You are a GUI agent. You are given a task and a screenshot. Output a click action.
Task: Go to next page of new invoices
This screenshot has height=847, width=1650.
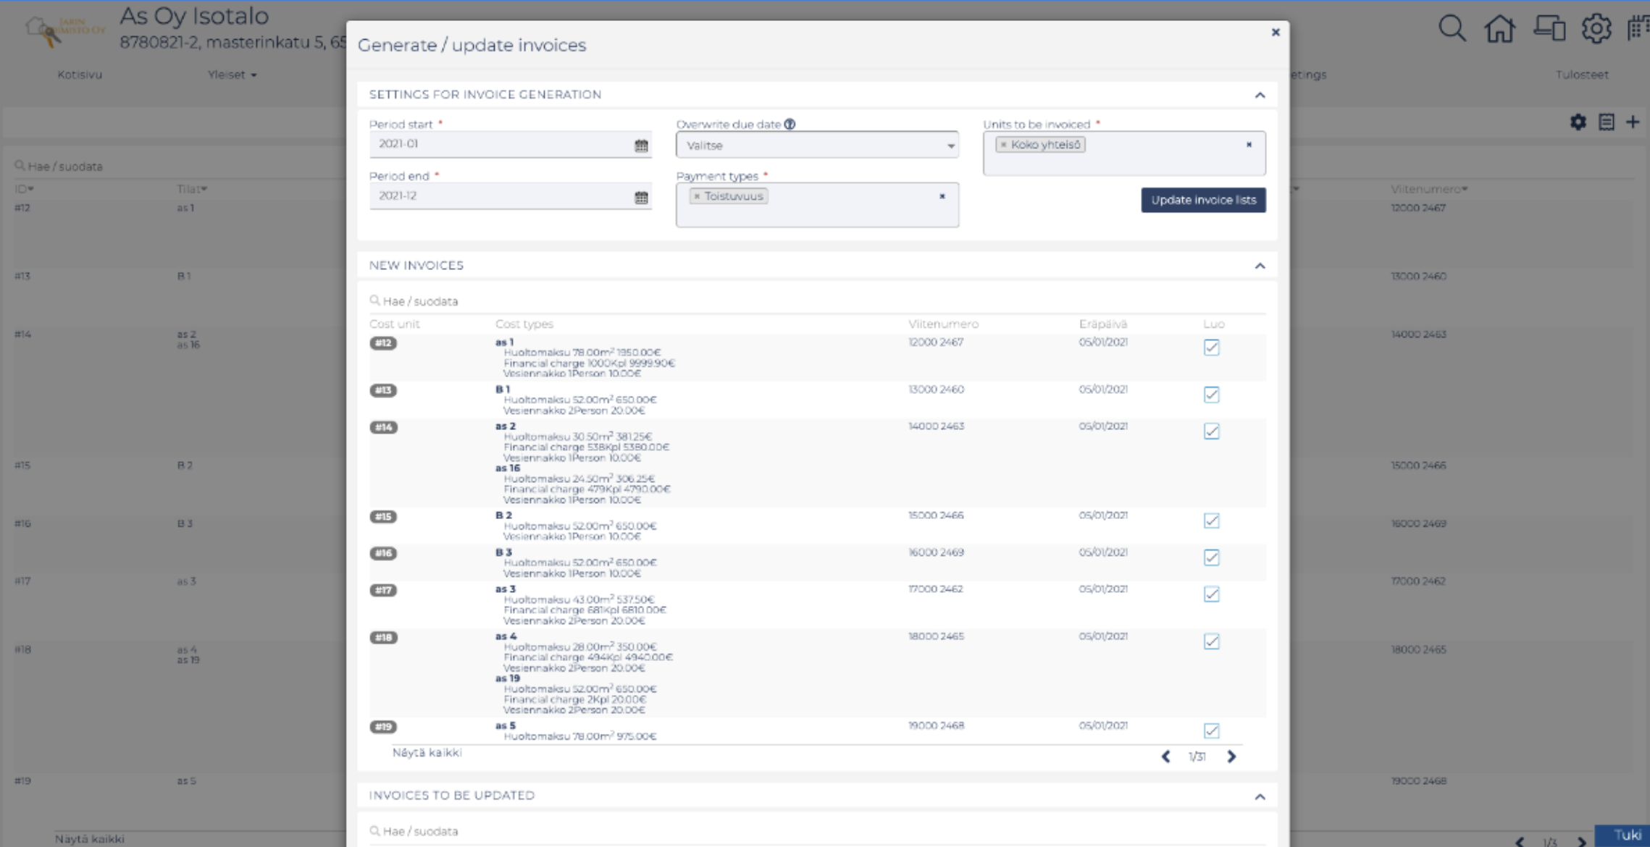[x=1231, y=757]
